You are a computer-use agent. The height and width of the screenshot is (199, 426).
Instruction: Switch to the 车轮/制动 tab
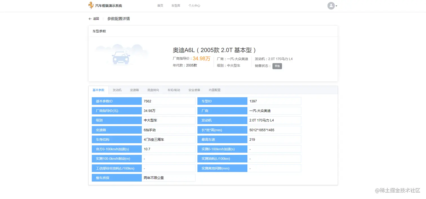[174, 90]
